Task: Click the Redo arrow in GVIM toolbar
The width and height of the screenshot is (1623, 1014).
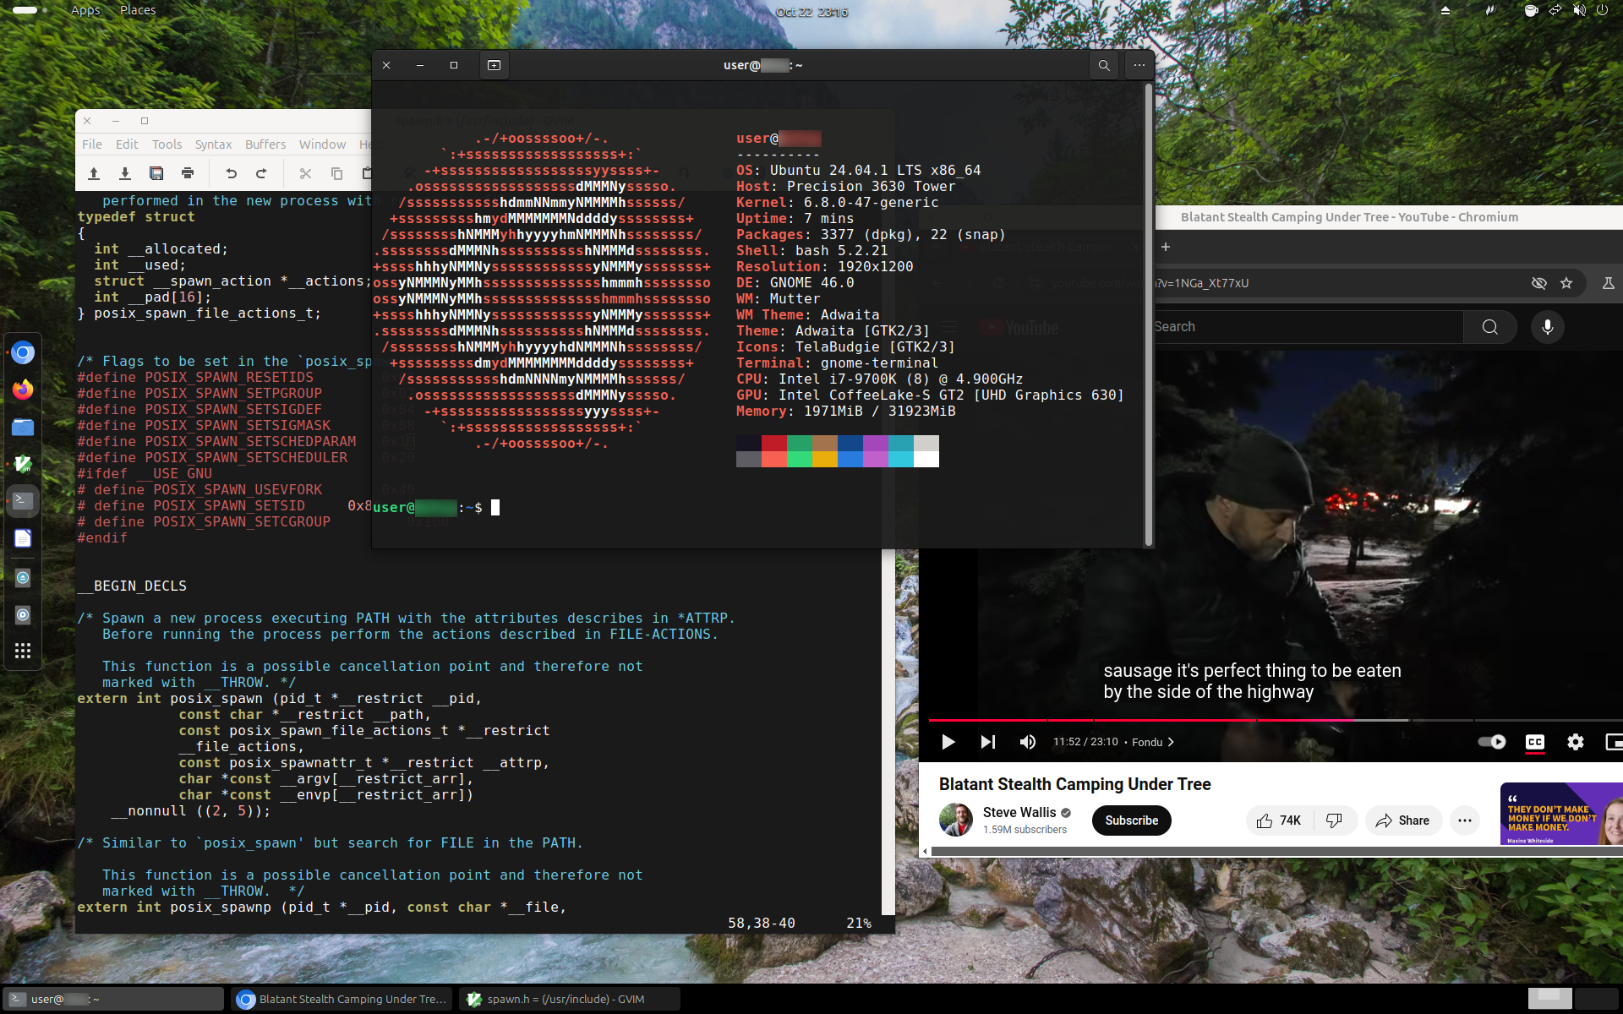Action: 261,173
